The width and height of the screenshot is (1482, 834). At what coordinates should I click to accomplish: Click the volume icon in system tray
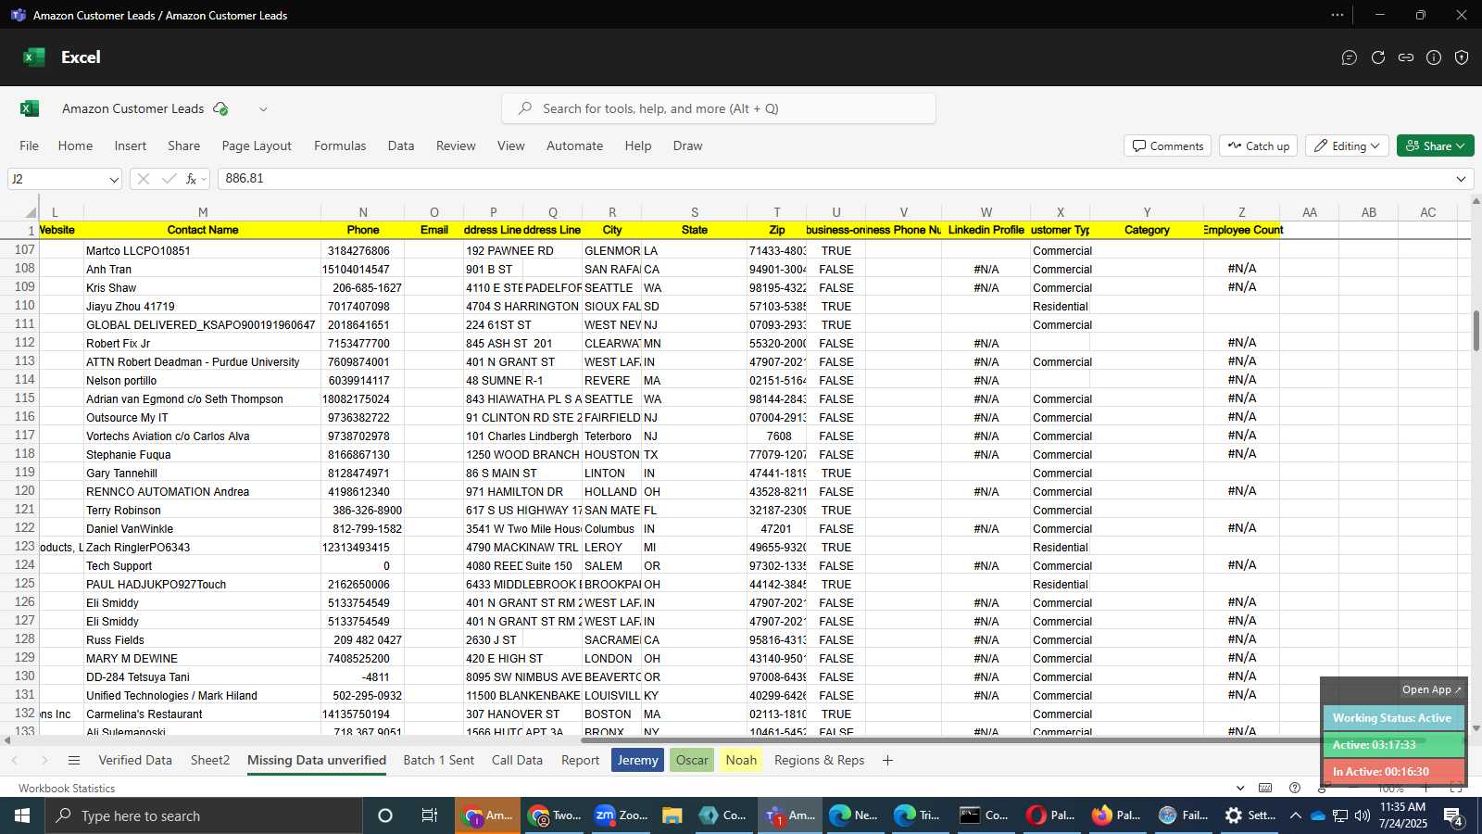pyautogui.click(x=1363, y=815)
